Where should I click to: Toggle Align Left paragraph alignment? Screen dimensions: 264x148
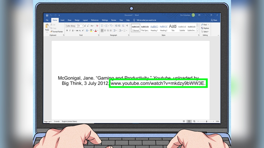(x=102, y=30)
